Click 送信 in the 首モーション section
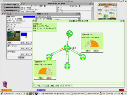This screenshot has height=95, width=127. pos(22,49)
